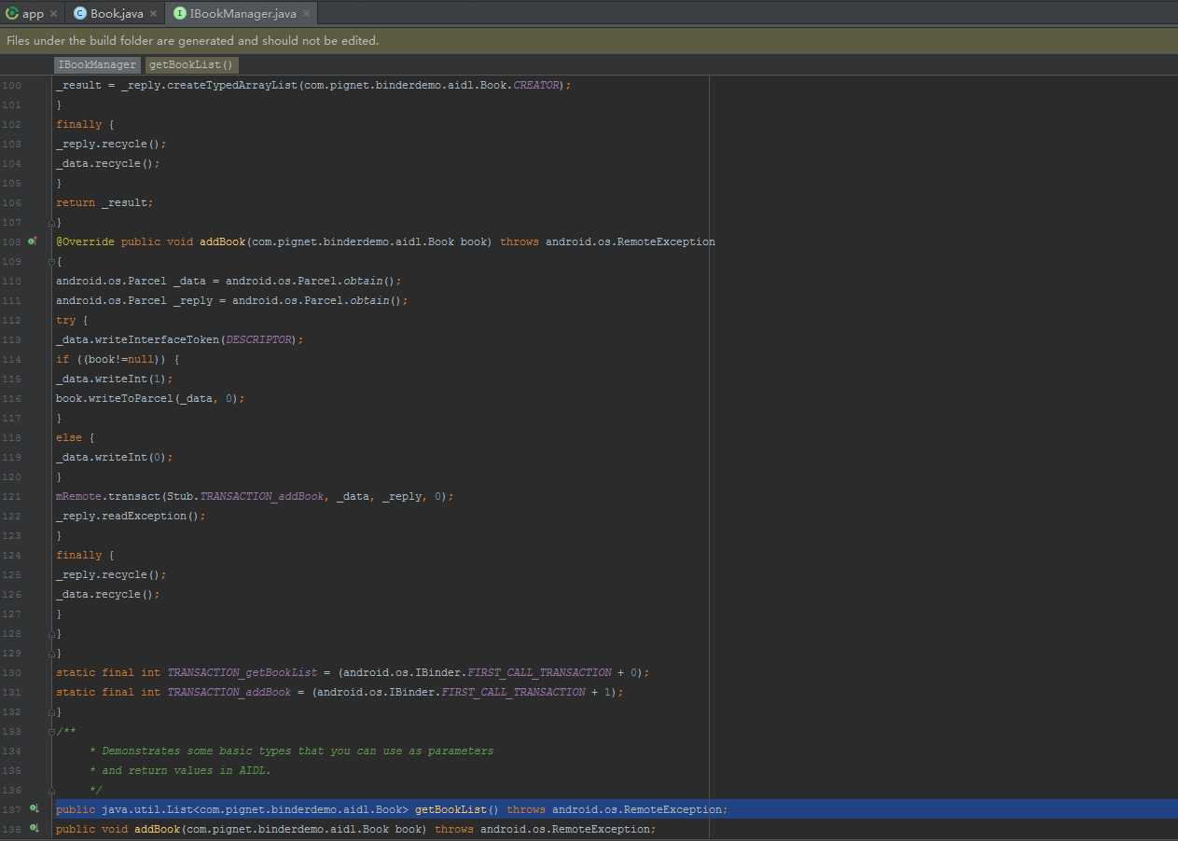Click TRANSACTION_getBookList constant on line 130
This screenshot has width=1178, height=841.
pos(242,672)
